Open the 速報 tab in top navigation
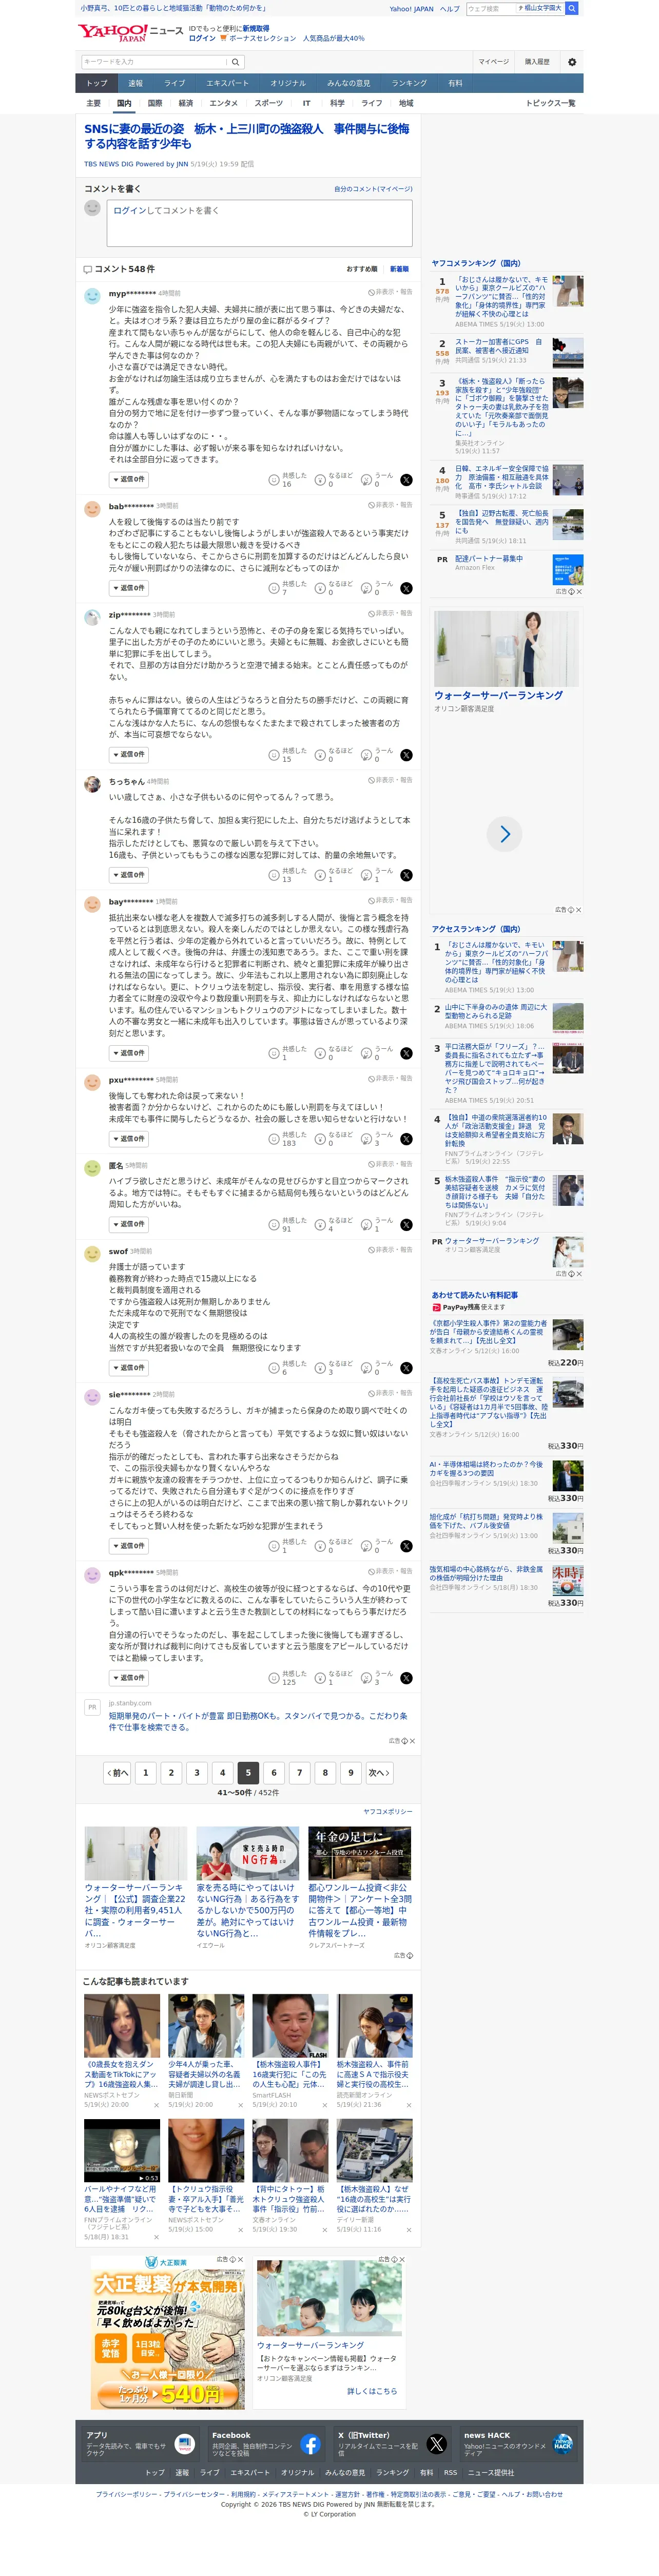The height and width of the screenshot is (2576, 659). 136,83
